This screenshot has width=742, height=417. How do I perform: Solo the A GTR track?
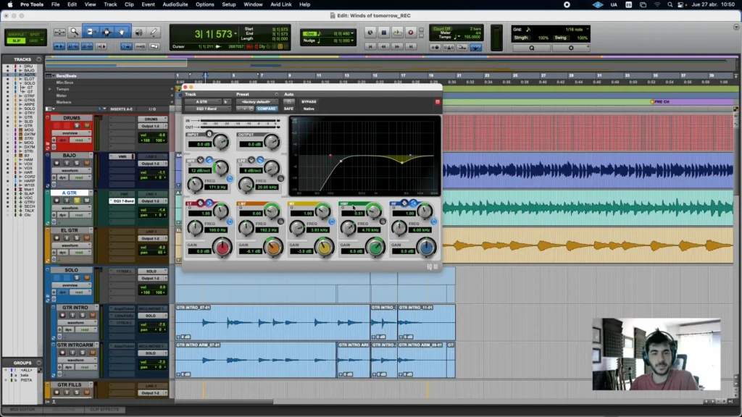(77, 201)
